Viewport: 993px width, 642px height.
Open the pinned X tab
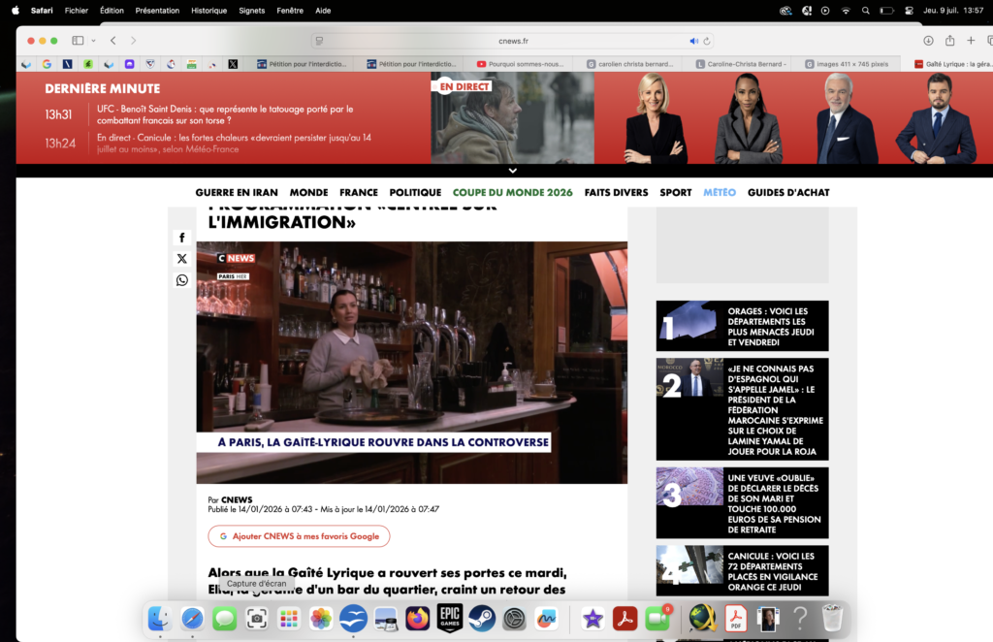(x=233, y=64)
